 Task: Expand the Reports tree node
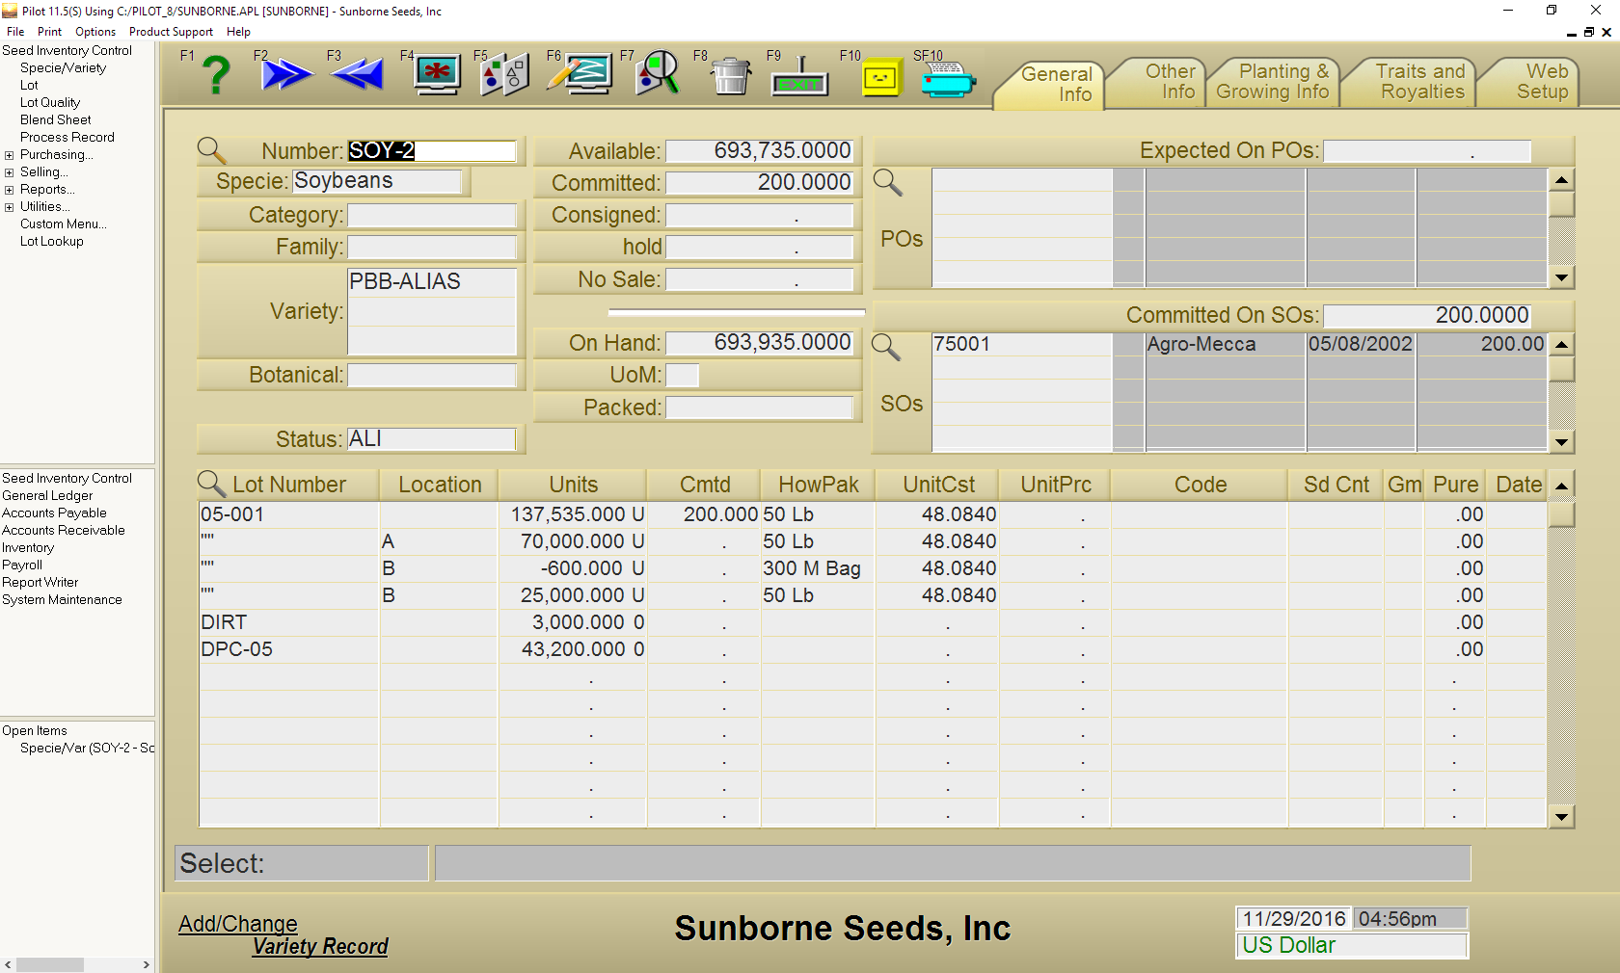[9, 190]
